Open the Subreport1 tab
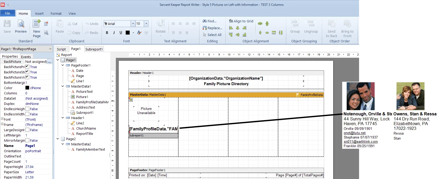This screenshot has height=179, width=439. pyautogui.click(x=94, y=49)
